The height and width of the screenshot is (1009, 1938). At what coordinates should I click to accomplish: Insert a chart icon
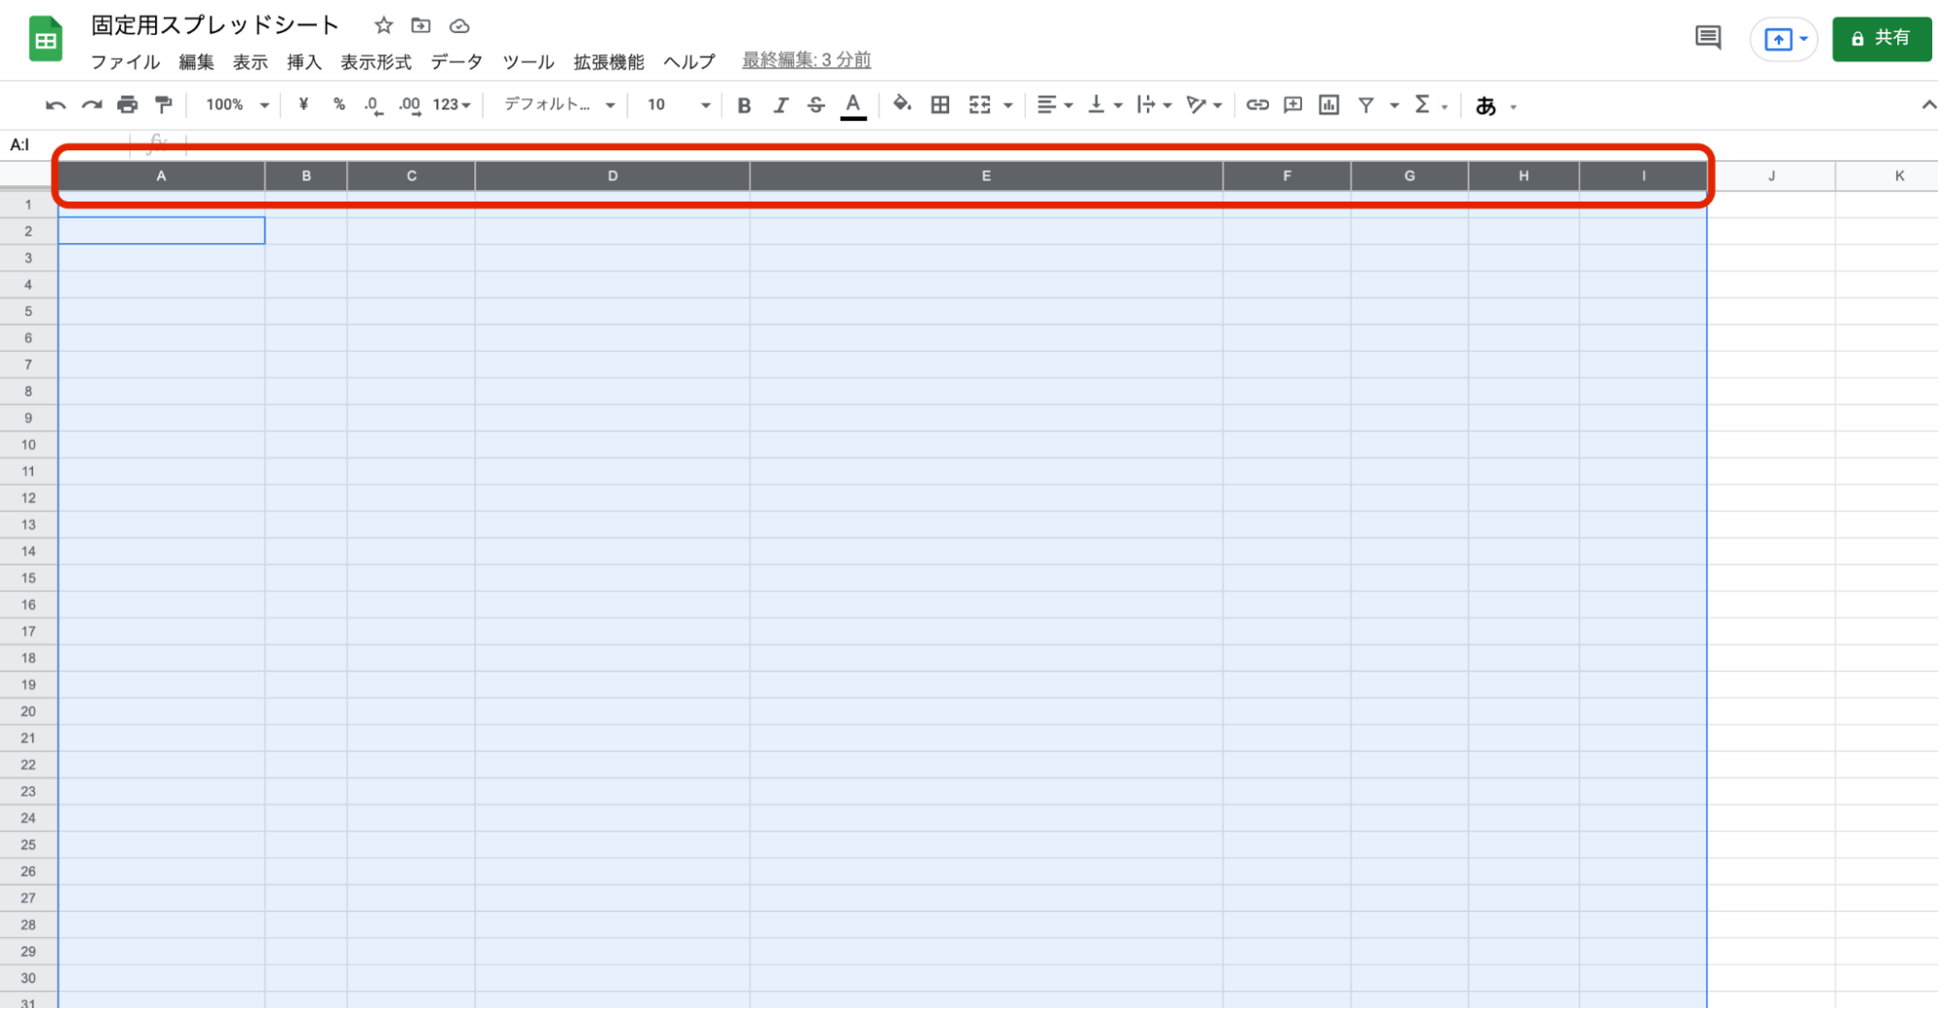pos(1329,105)
